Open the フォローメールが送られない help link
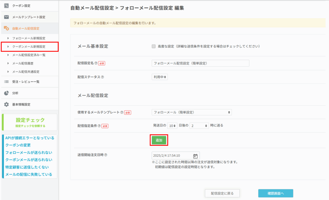 29,152
